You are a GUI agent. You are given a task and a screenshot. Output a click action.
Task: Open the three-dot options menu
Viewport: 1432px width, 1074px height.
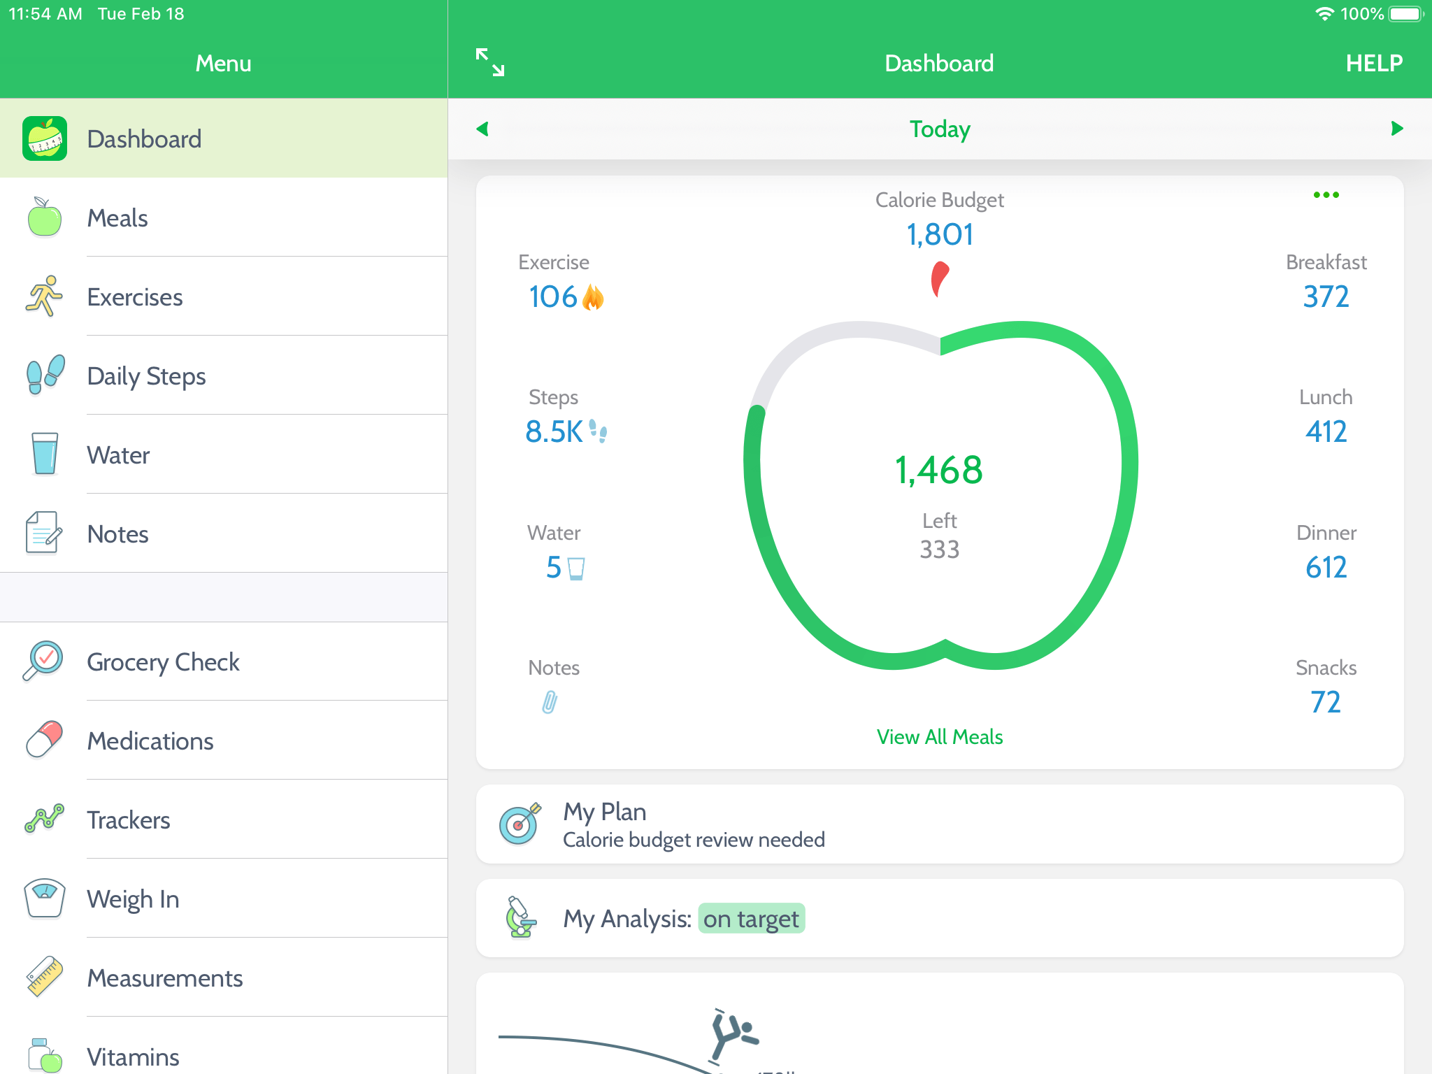1326,195
